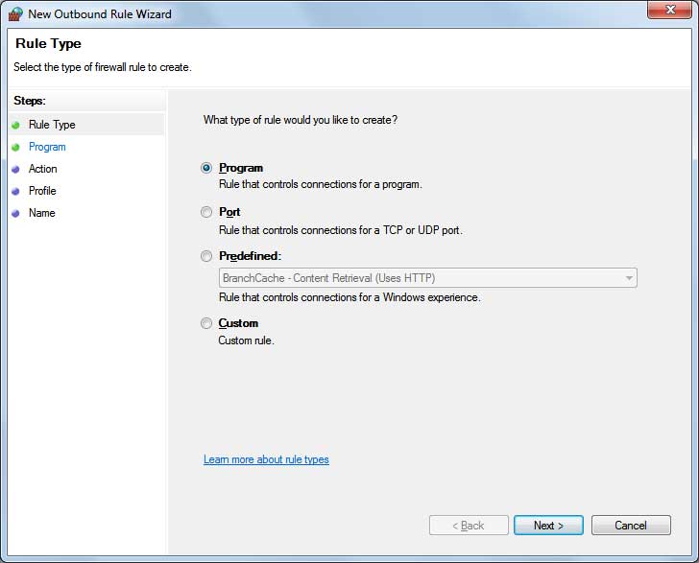Select the Program rule type radio button

pyautogui.click(x=206, y=168)
